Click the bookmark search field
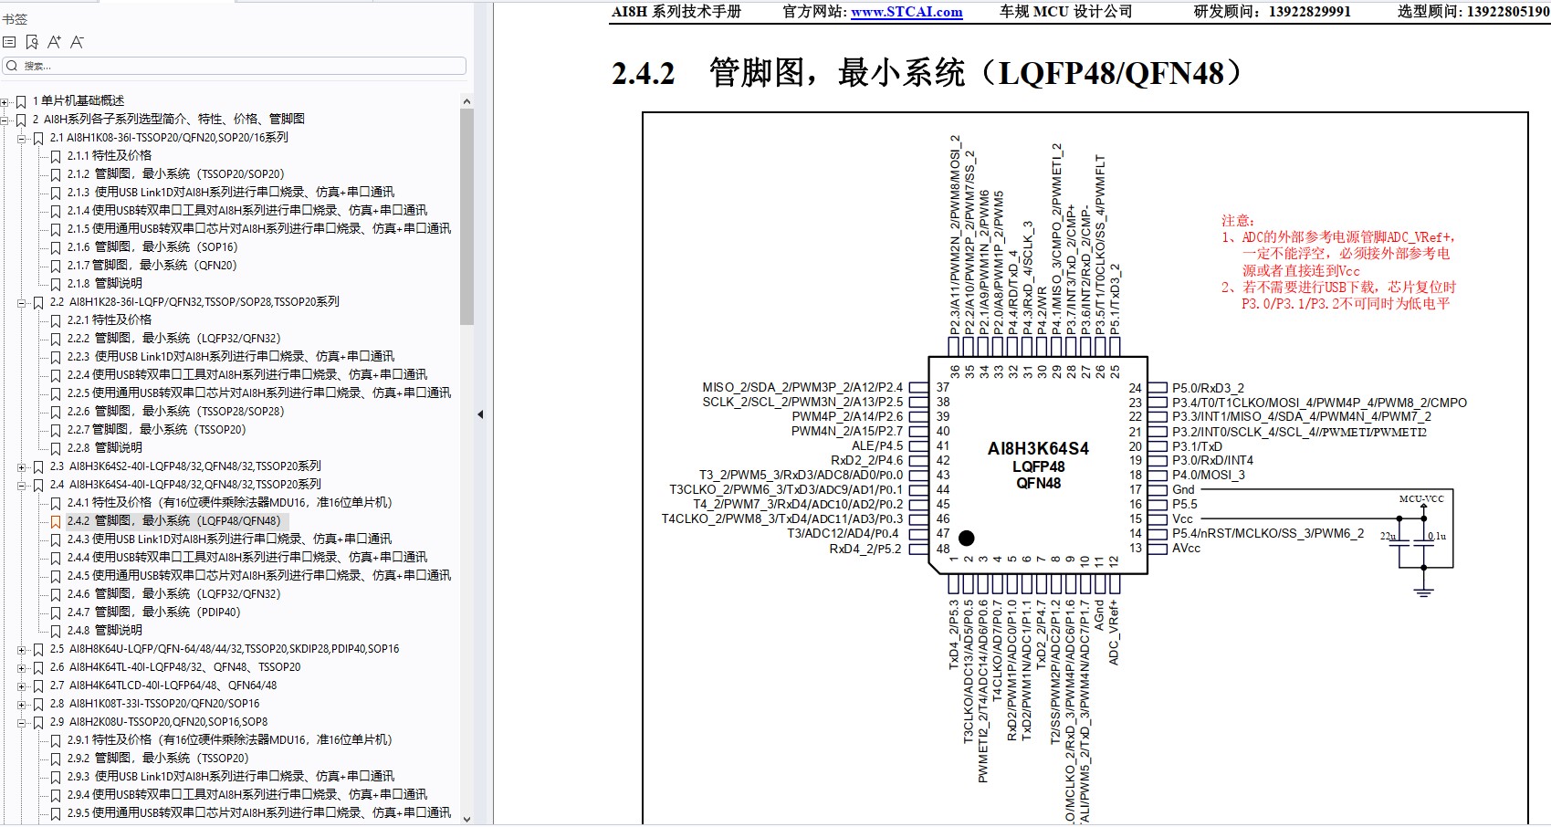Image resolution: width=1551 pixels, height=827 pixels. [235, 66]
